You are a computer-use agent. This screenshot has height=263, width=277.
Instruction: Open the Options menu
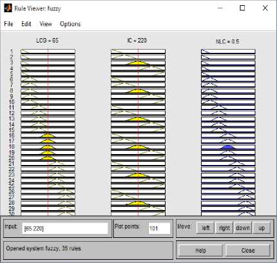(70, 24)
